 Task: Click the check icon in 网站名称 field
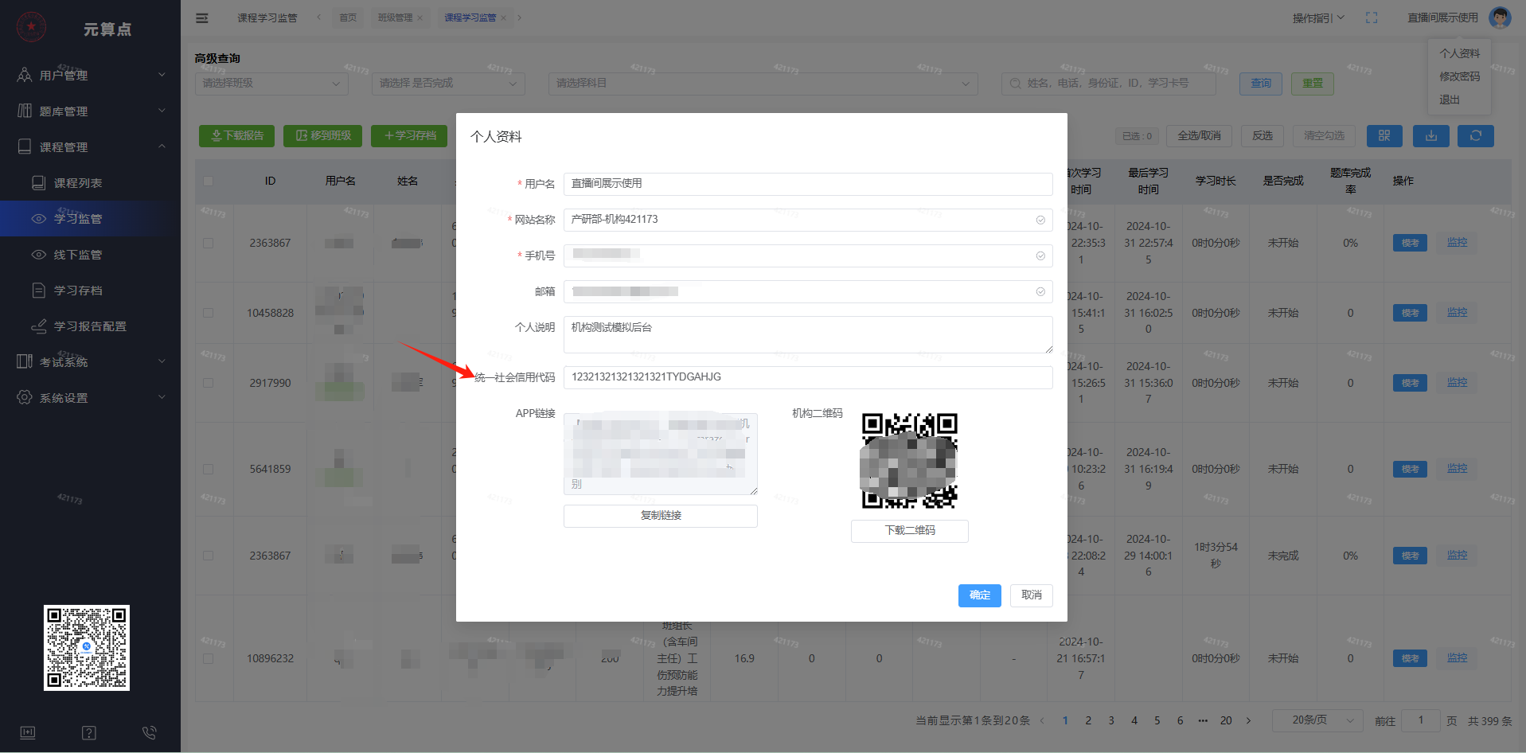pyautogui.click(x=1040, y=220)
